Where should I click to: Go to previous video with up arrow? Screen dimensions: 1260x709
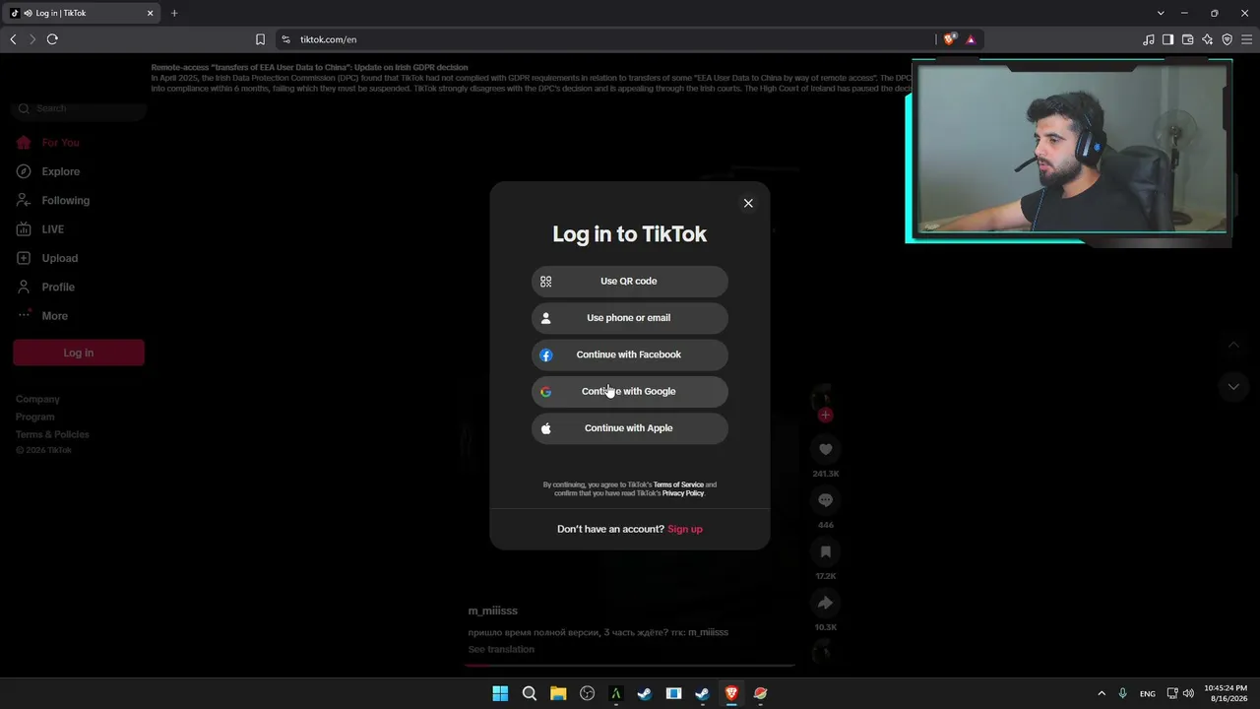tap(1233, 345)
